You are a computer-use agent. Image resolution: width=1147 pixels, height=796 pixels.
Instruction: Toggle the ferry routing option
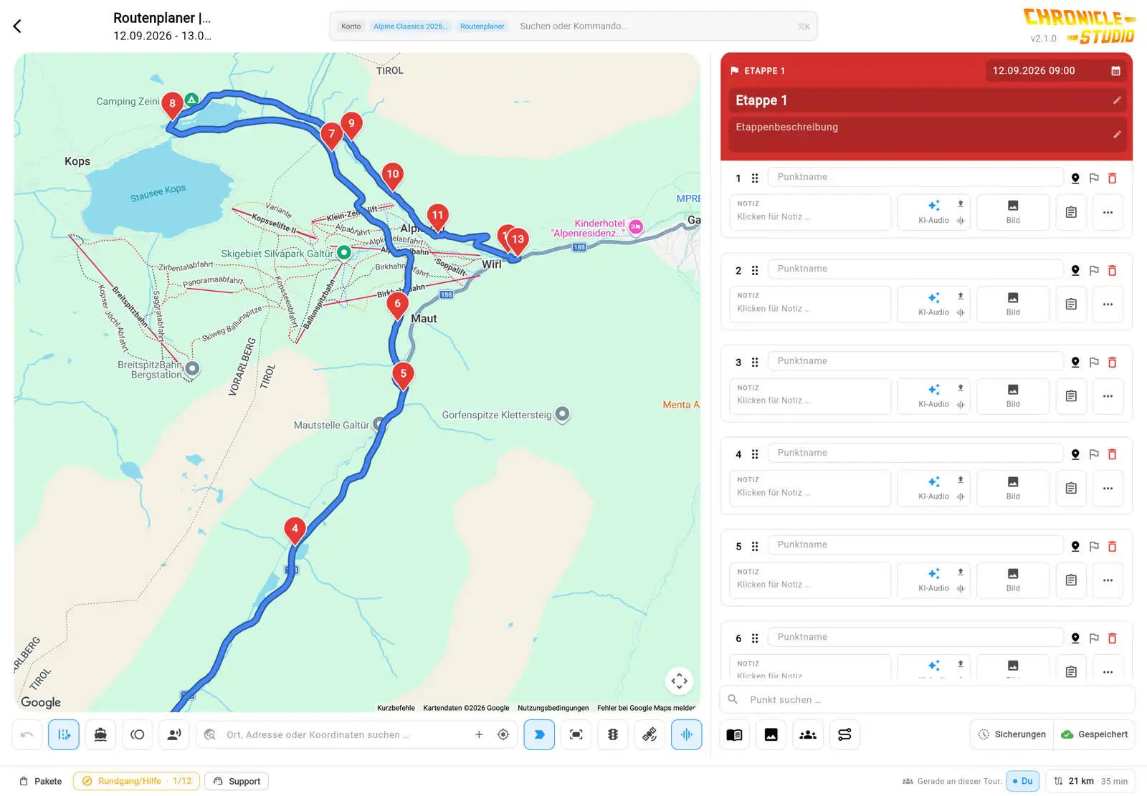pyautogui.click(x=100, y=735)
